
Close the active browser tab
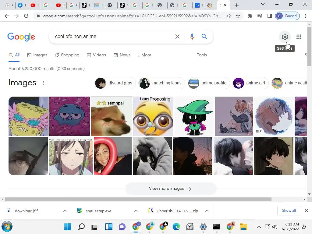[x=225, y=5]
